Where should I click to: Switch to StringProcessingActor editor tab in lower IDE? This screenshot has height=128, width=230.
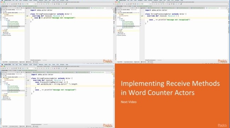coord(98,72)
